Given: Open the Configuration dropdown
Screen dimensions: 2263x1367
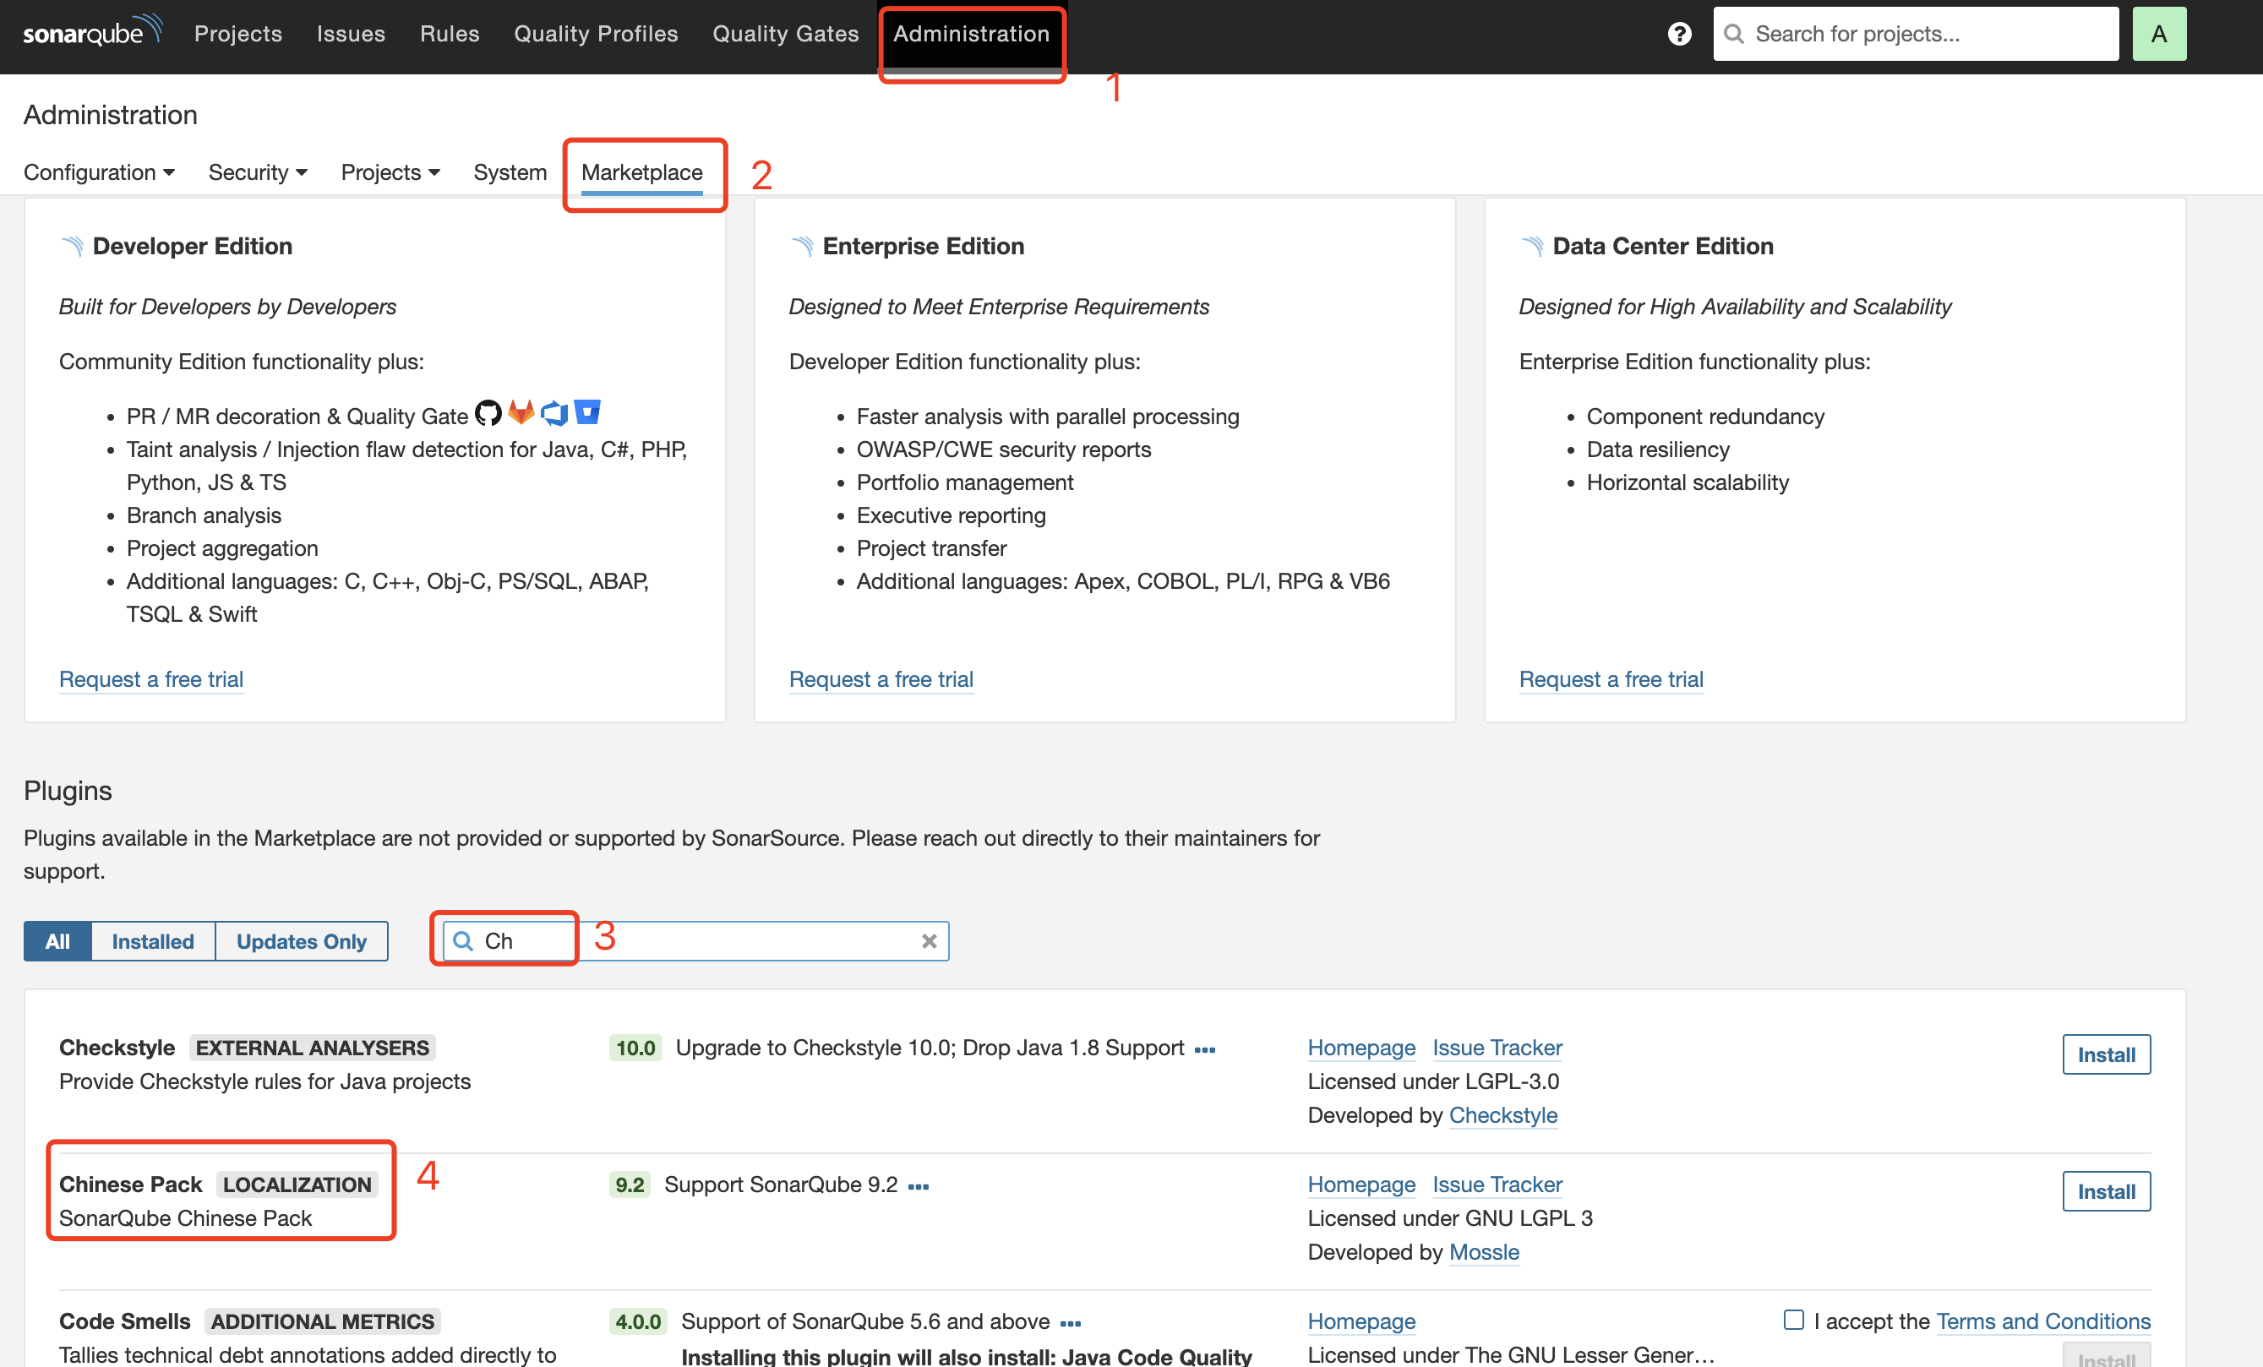Looking at the screenshot, I should coord(99,172).
